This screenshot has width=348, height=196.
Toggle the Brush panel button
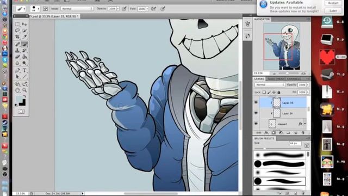[x=45, y=9]
